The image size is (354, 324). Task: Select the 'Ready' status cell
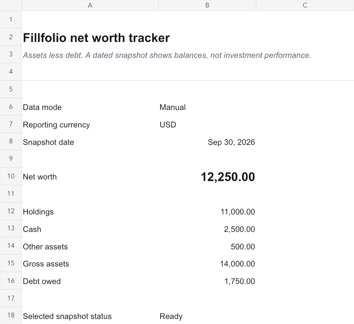coord(207,315)
